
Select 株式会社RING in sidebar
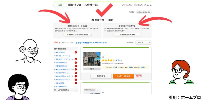[60, 52]
